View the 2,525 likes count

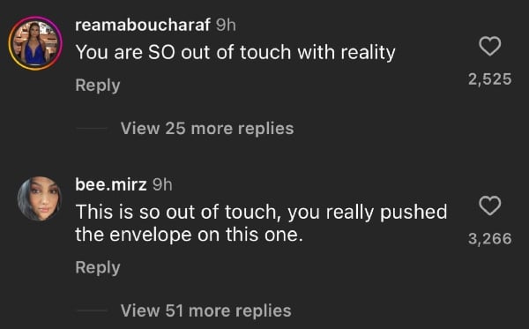click(x=490, y=79)
